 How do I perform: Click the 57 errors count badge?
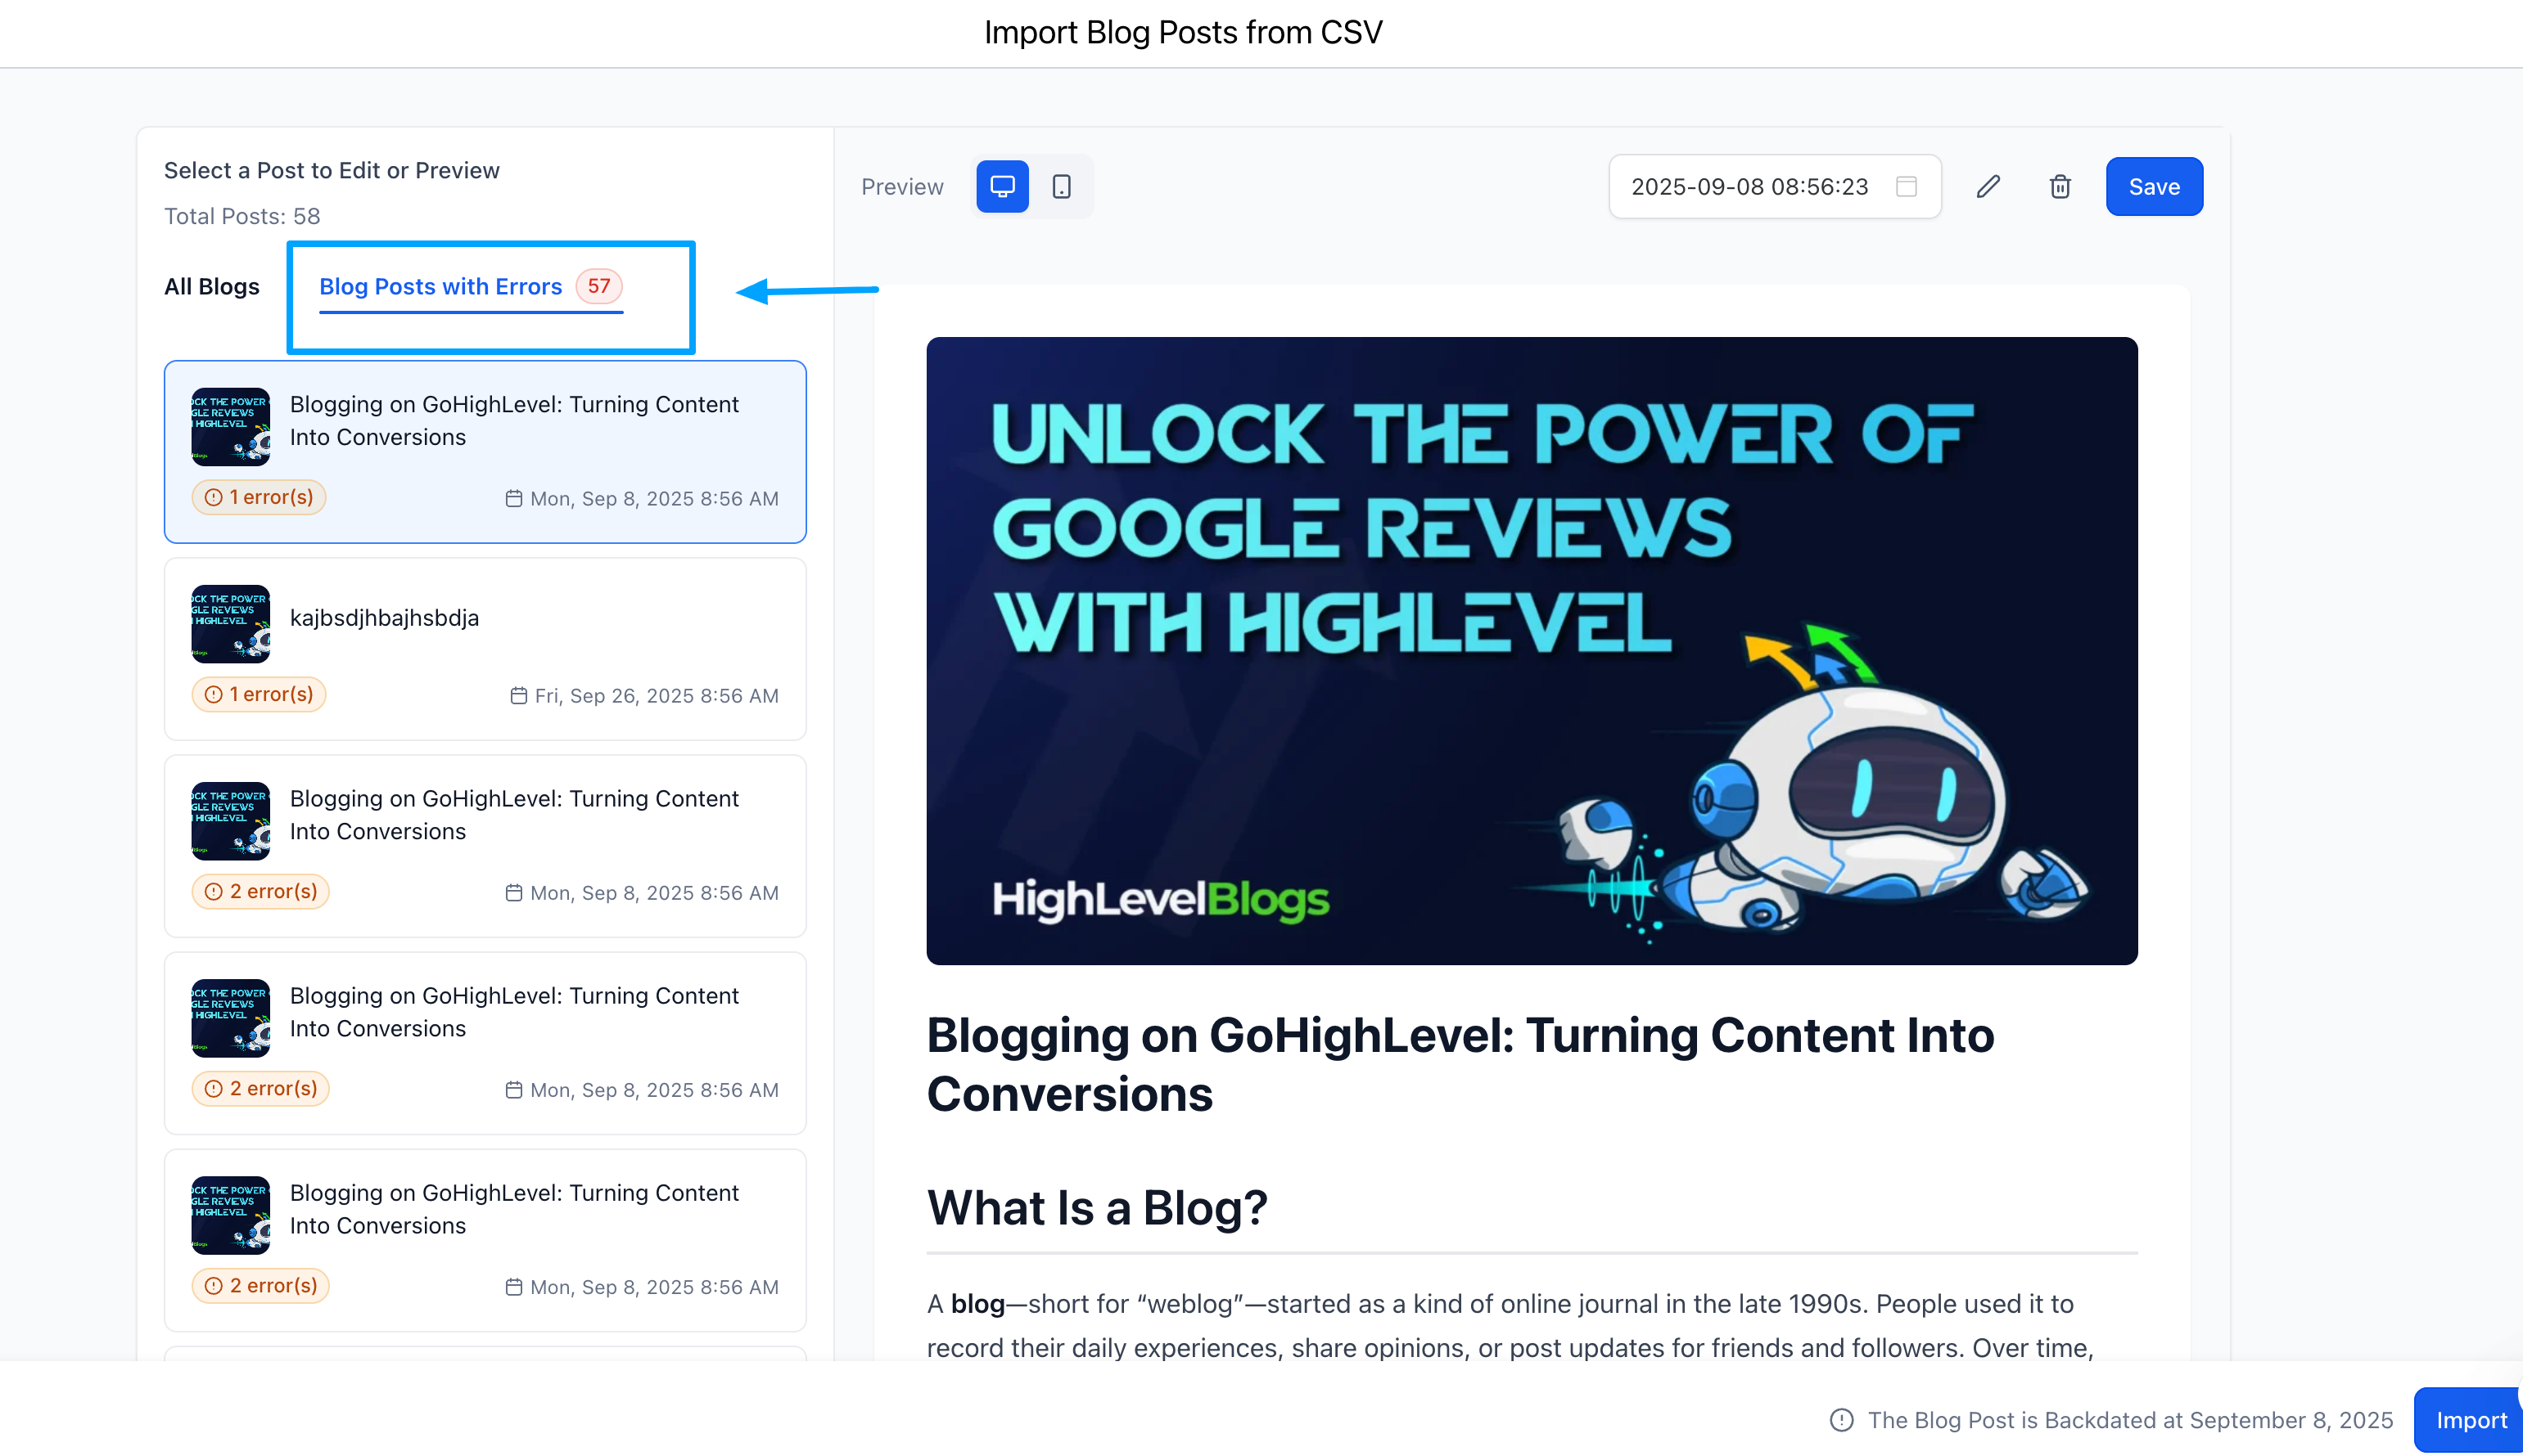tap(598, 286)
